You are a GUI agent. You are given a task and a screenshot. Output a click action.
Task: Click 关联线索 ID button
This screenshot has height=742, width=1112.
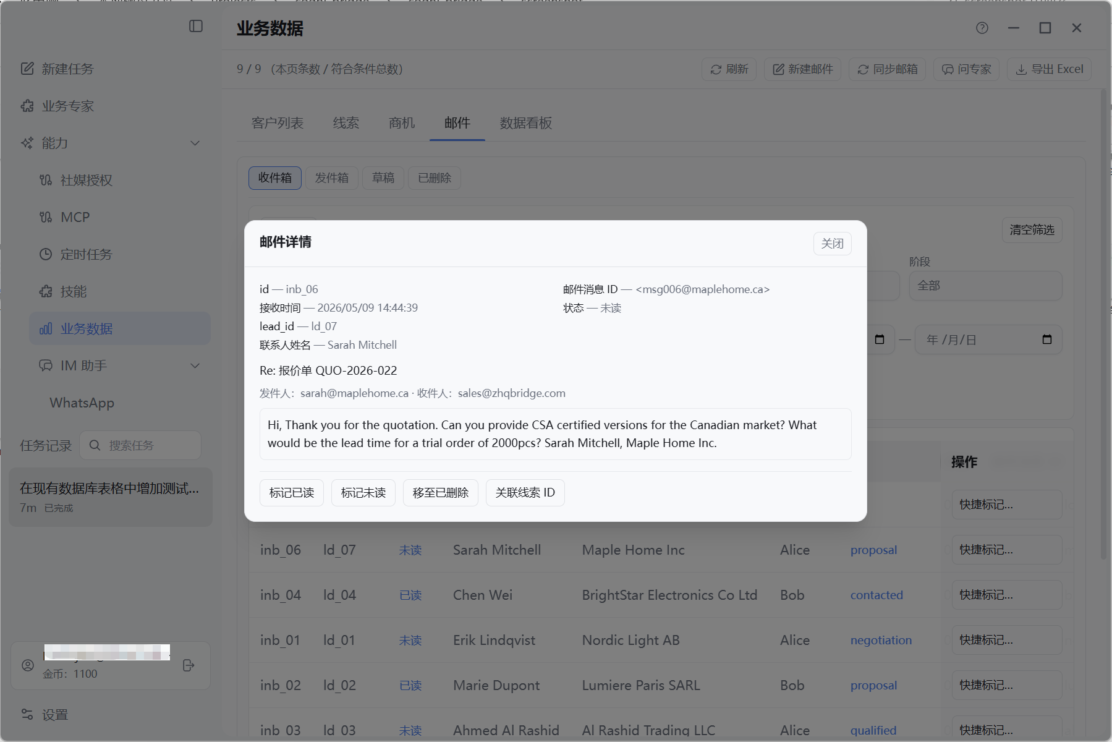point(525,493)
